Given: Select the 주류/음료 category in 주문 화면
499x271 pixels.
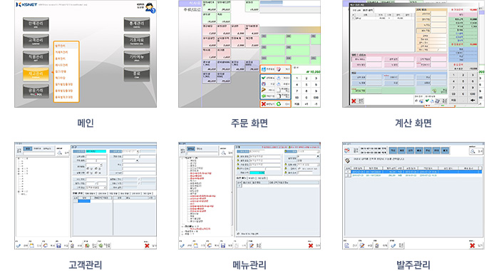Looking at the screenshot, I should coord(192,10).
